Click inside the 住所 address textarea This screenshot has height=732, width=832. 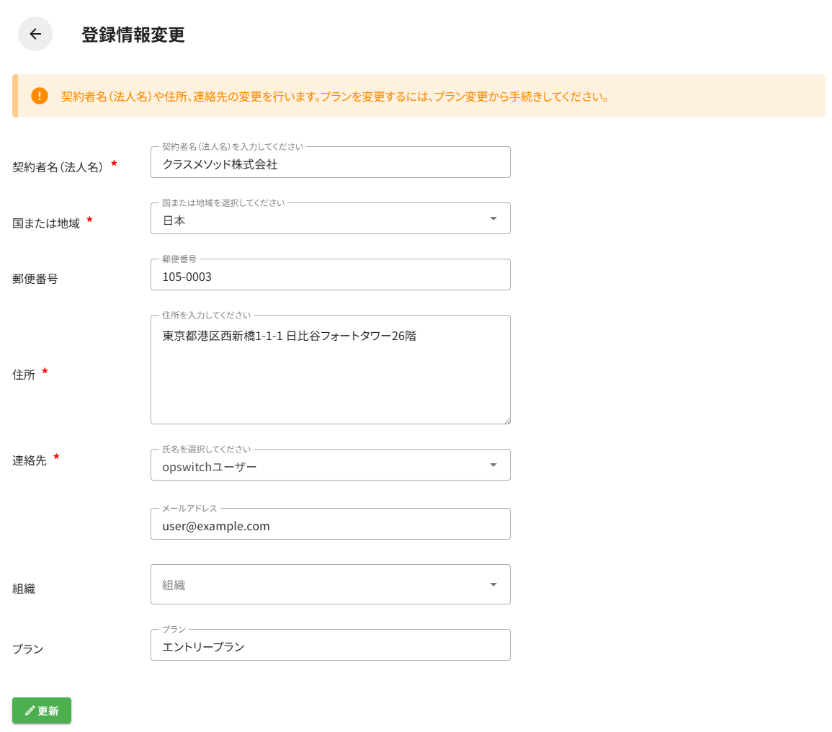330,375
